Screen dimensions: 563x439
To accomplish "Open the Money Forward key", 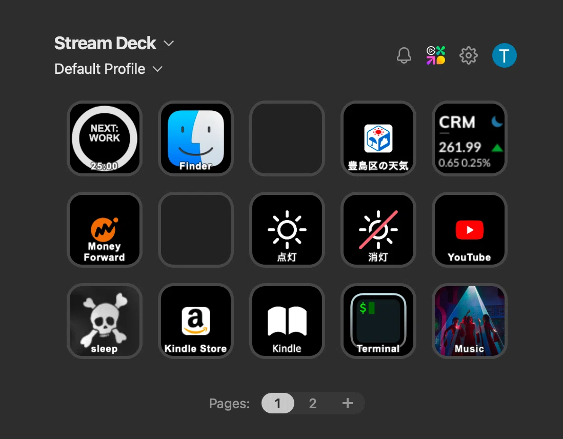I will pyautogui.click(x=105, y=230).
